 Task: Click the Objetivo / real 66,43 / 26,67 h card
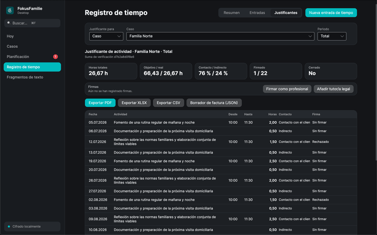pos(166,71)
